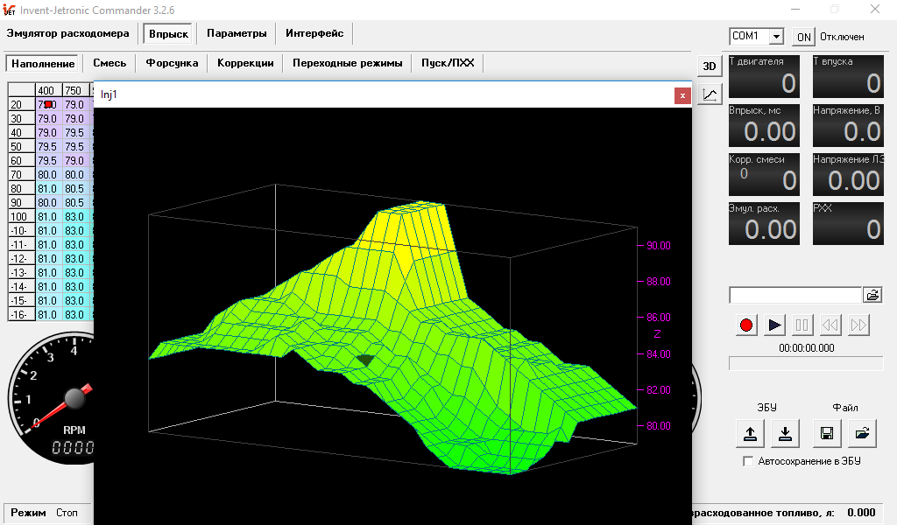Open the 3D map view button

click(710, 66)
